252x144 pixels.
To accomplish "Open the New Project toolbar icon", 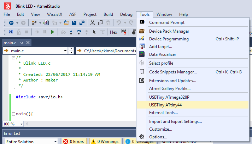I will [34, 23].
